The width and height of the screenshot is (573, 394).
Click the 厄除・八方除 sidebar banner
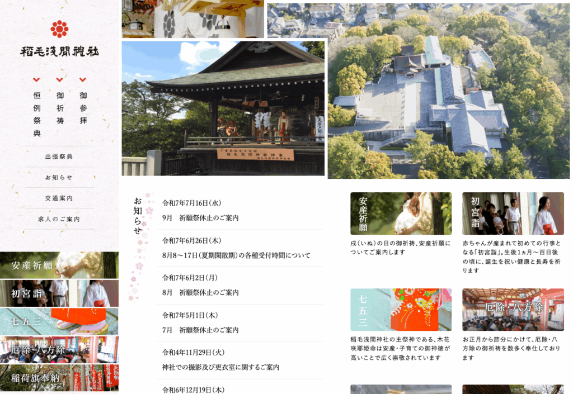point(59,350)
